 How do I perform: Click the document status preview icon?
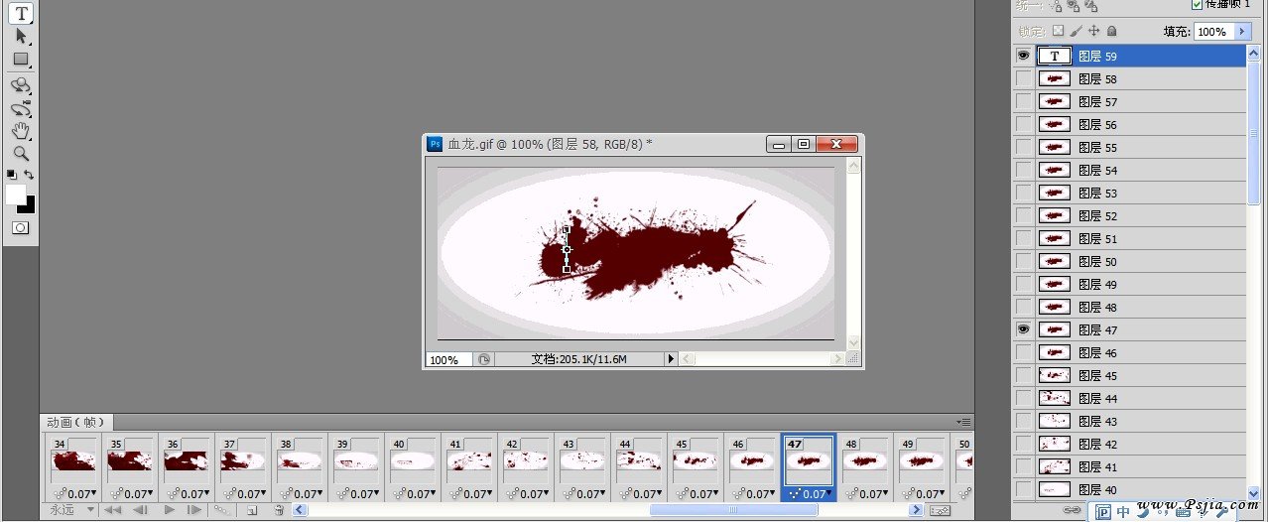[484, 359]
